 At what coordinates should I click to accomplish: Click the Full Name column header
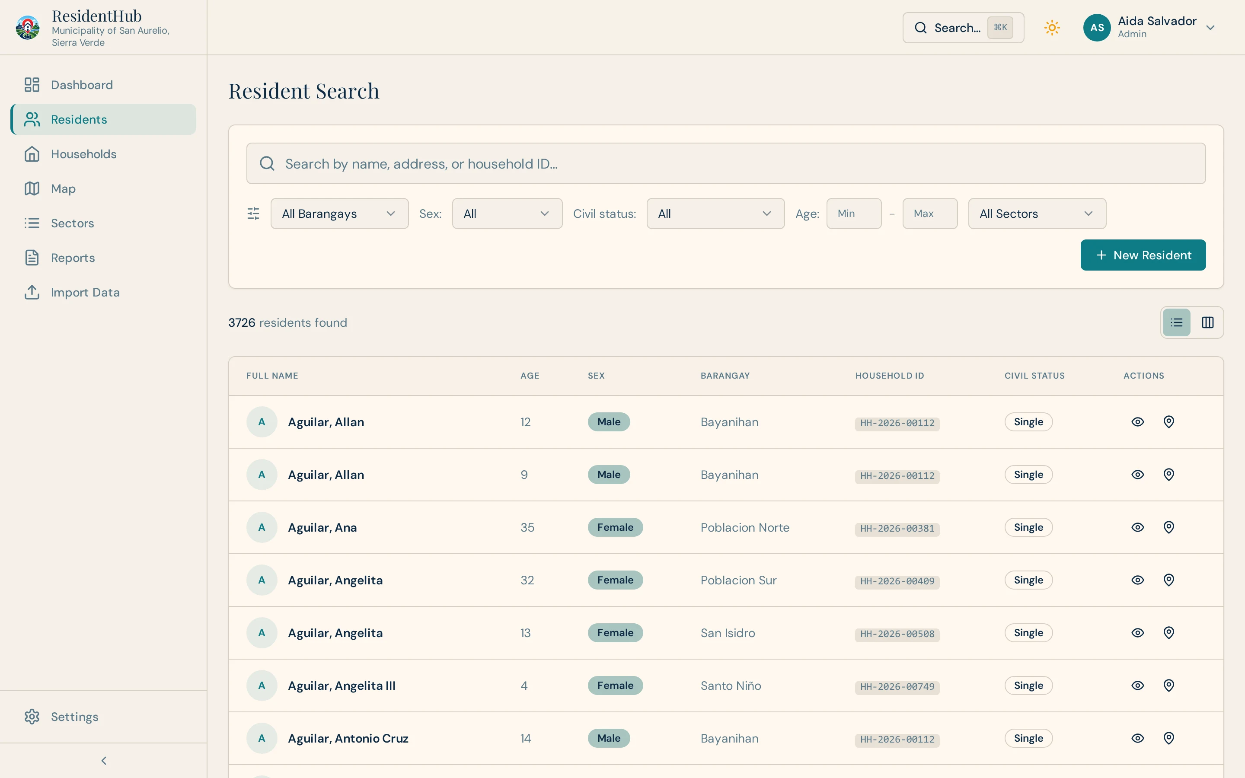[x=272, y=376]
